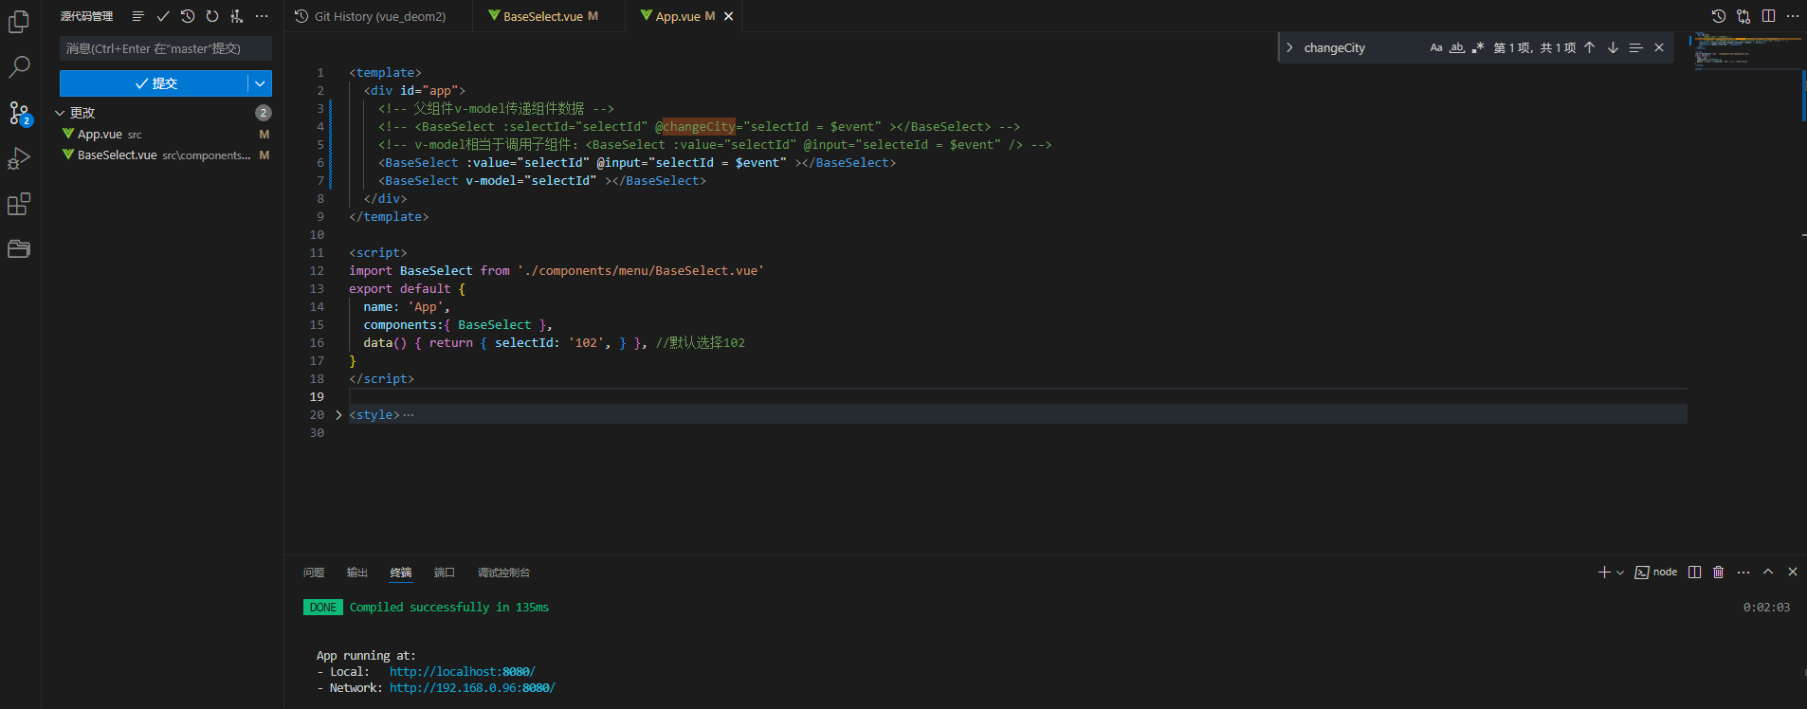Open the Explorer view in activity bar
This screenshot has width=1807, height=709.
coord(19,21)
